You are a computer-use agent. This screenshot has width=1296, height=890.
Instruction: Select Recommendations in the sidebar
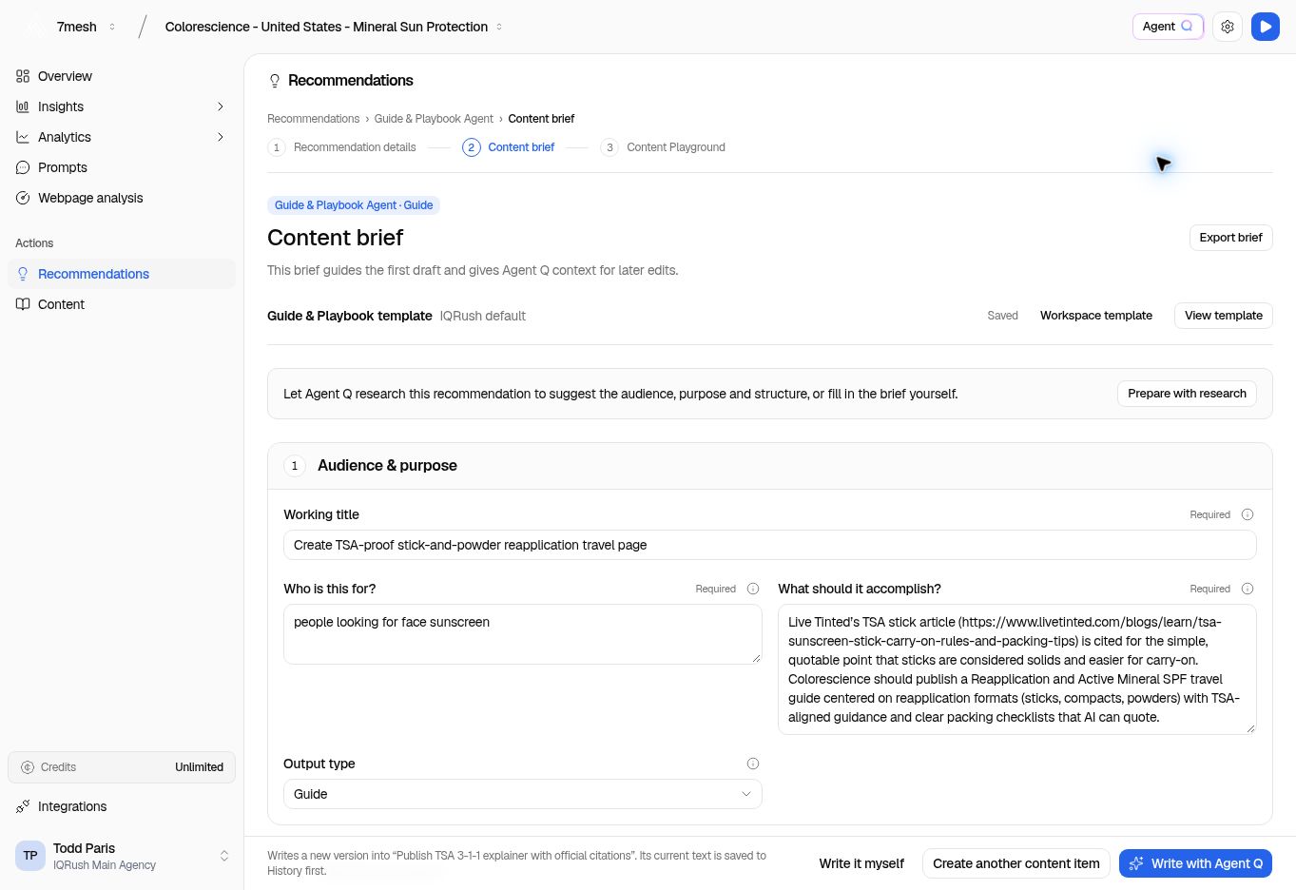[122, 274]
